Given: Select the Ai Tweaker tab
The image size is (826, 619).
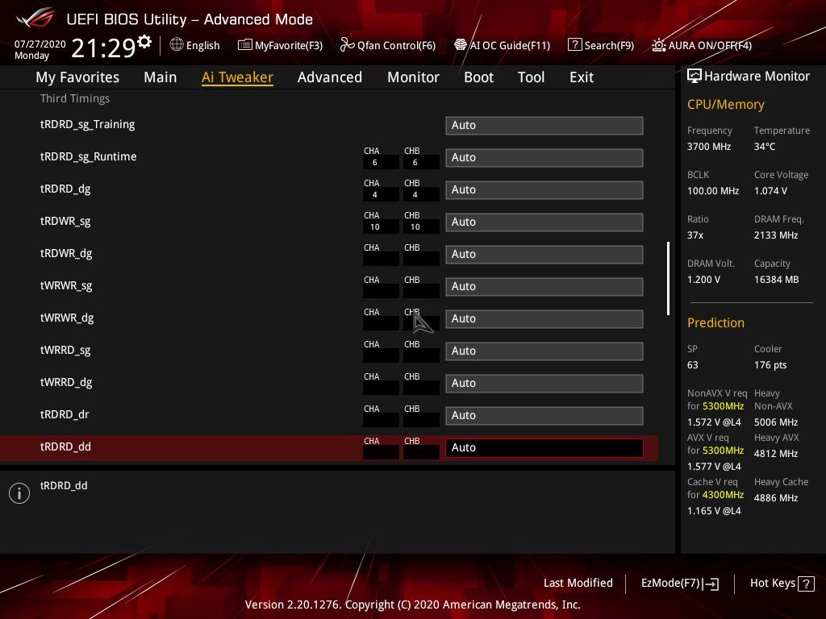Looking at the screenshot, I should [237, 77].
